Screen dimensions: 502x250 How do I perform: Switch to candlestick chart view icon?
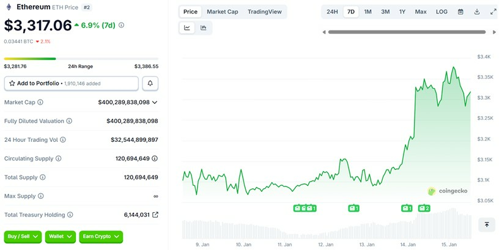pos(203,28)
